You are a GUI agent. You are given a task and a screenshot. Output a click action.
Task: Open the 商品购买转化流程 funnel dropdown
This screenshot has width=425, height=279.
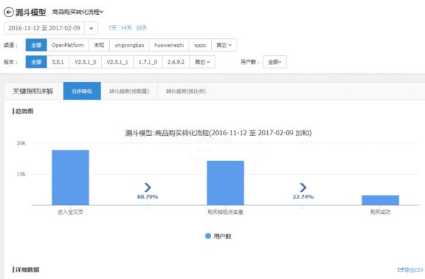[x=78, y=12]
